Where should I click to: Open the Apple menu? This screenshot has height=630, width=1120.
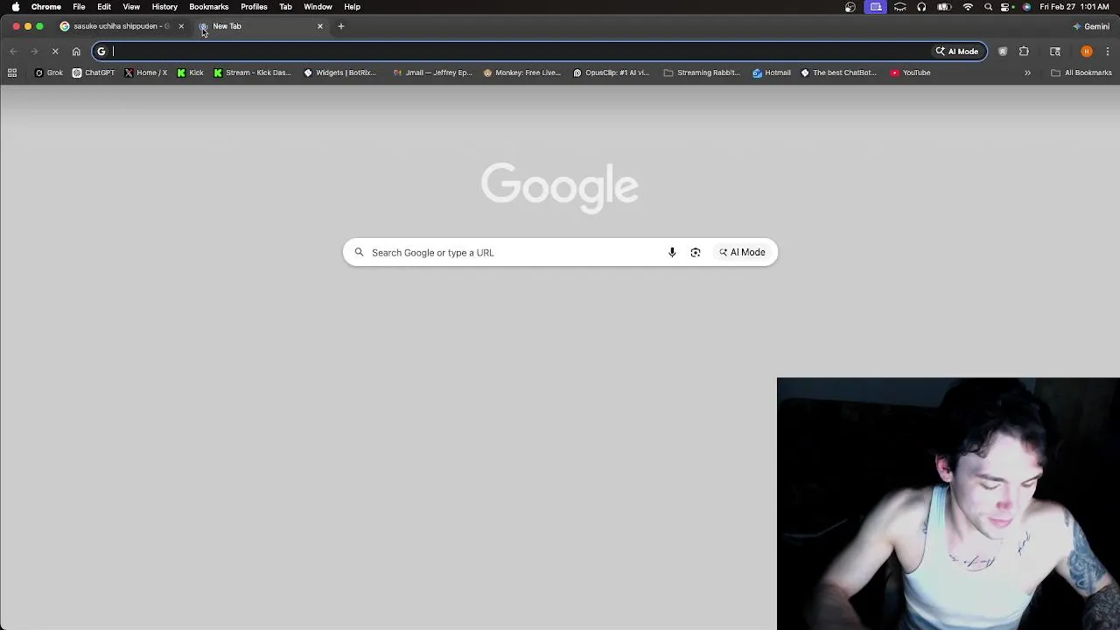click(x=16, y=7)
